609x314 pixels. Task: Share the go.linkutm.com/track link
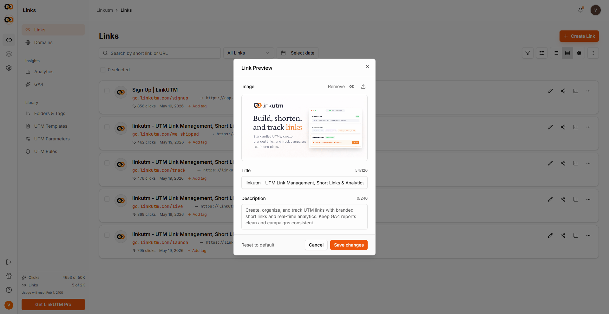(563, 163)
